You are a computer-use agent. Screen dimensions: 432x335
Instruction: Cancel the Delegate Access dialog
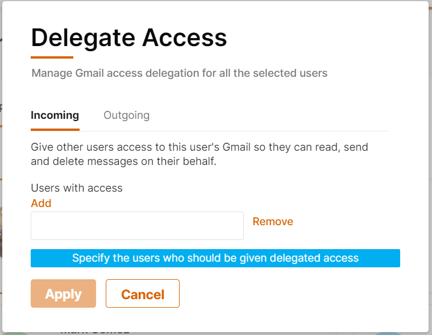(x=143, y=294)
